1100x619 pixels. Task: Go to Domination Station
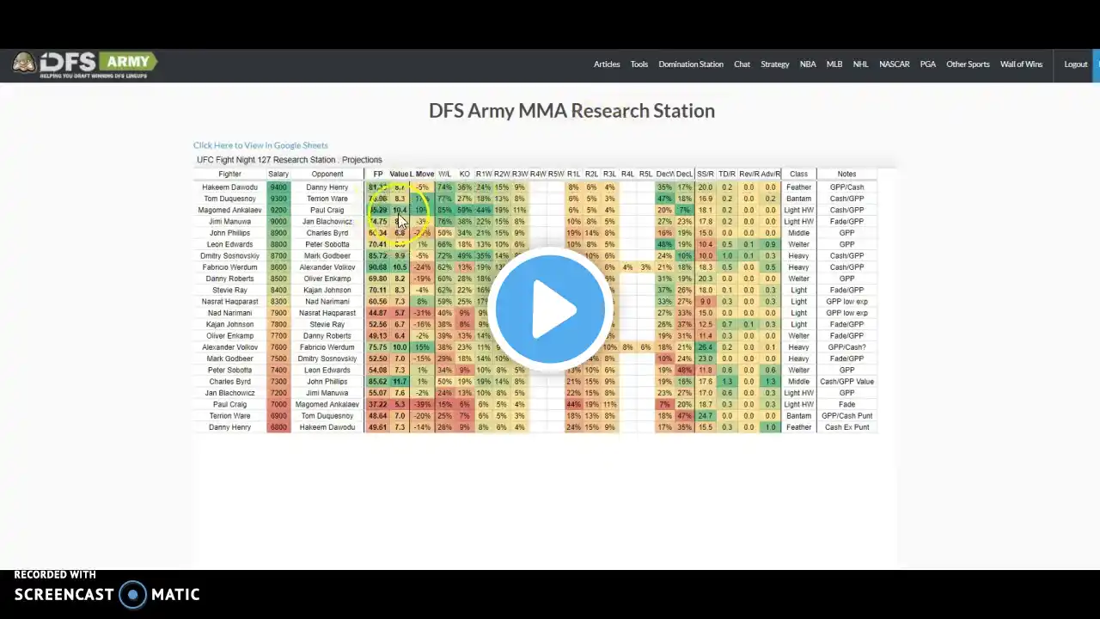coord(691,64)
